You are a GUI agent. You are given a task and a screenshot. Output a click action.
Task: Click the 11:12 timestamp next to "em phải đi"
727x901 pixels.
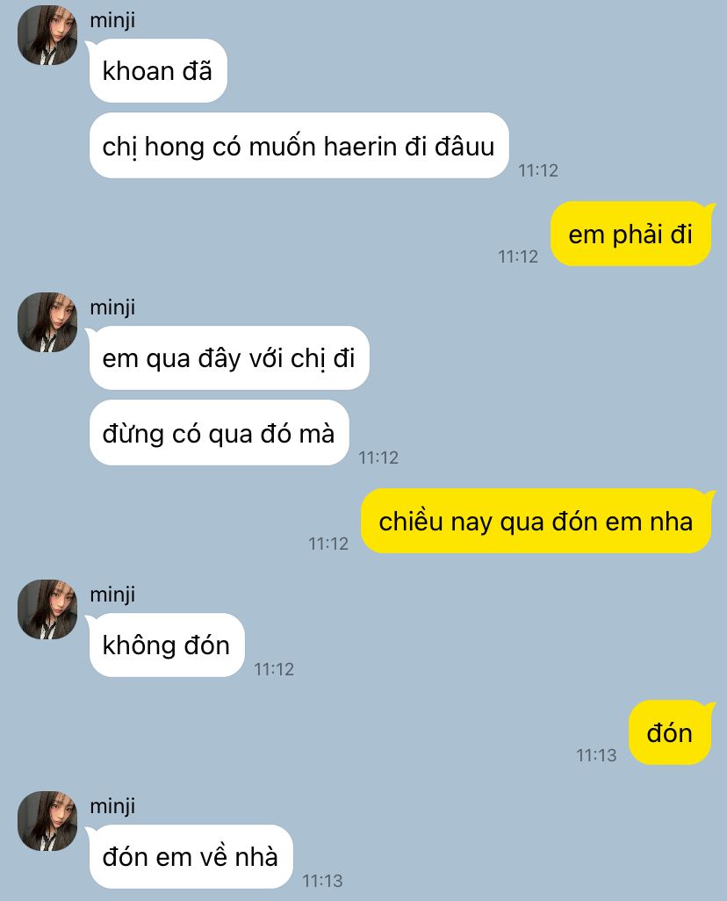coord(518,256)
